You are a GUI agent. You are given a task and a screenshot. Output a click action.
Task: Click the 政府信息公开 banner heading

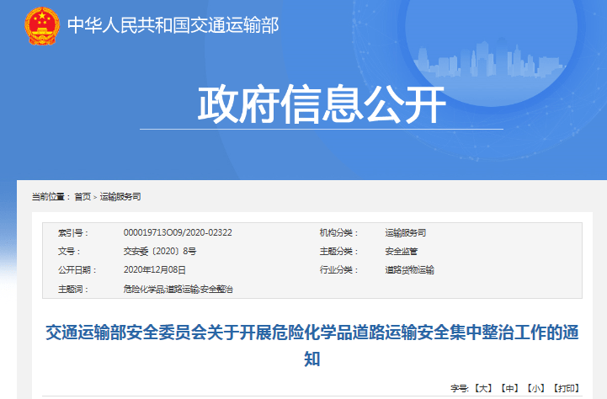point(321,104)
